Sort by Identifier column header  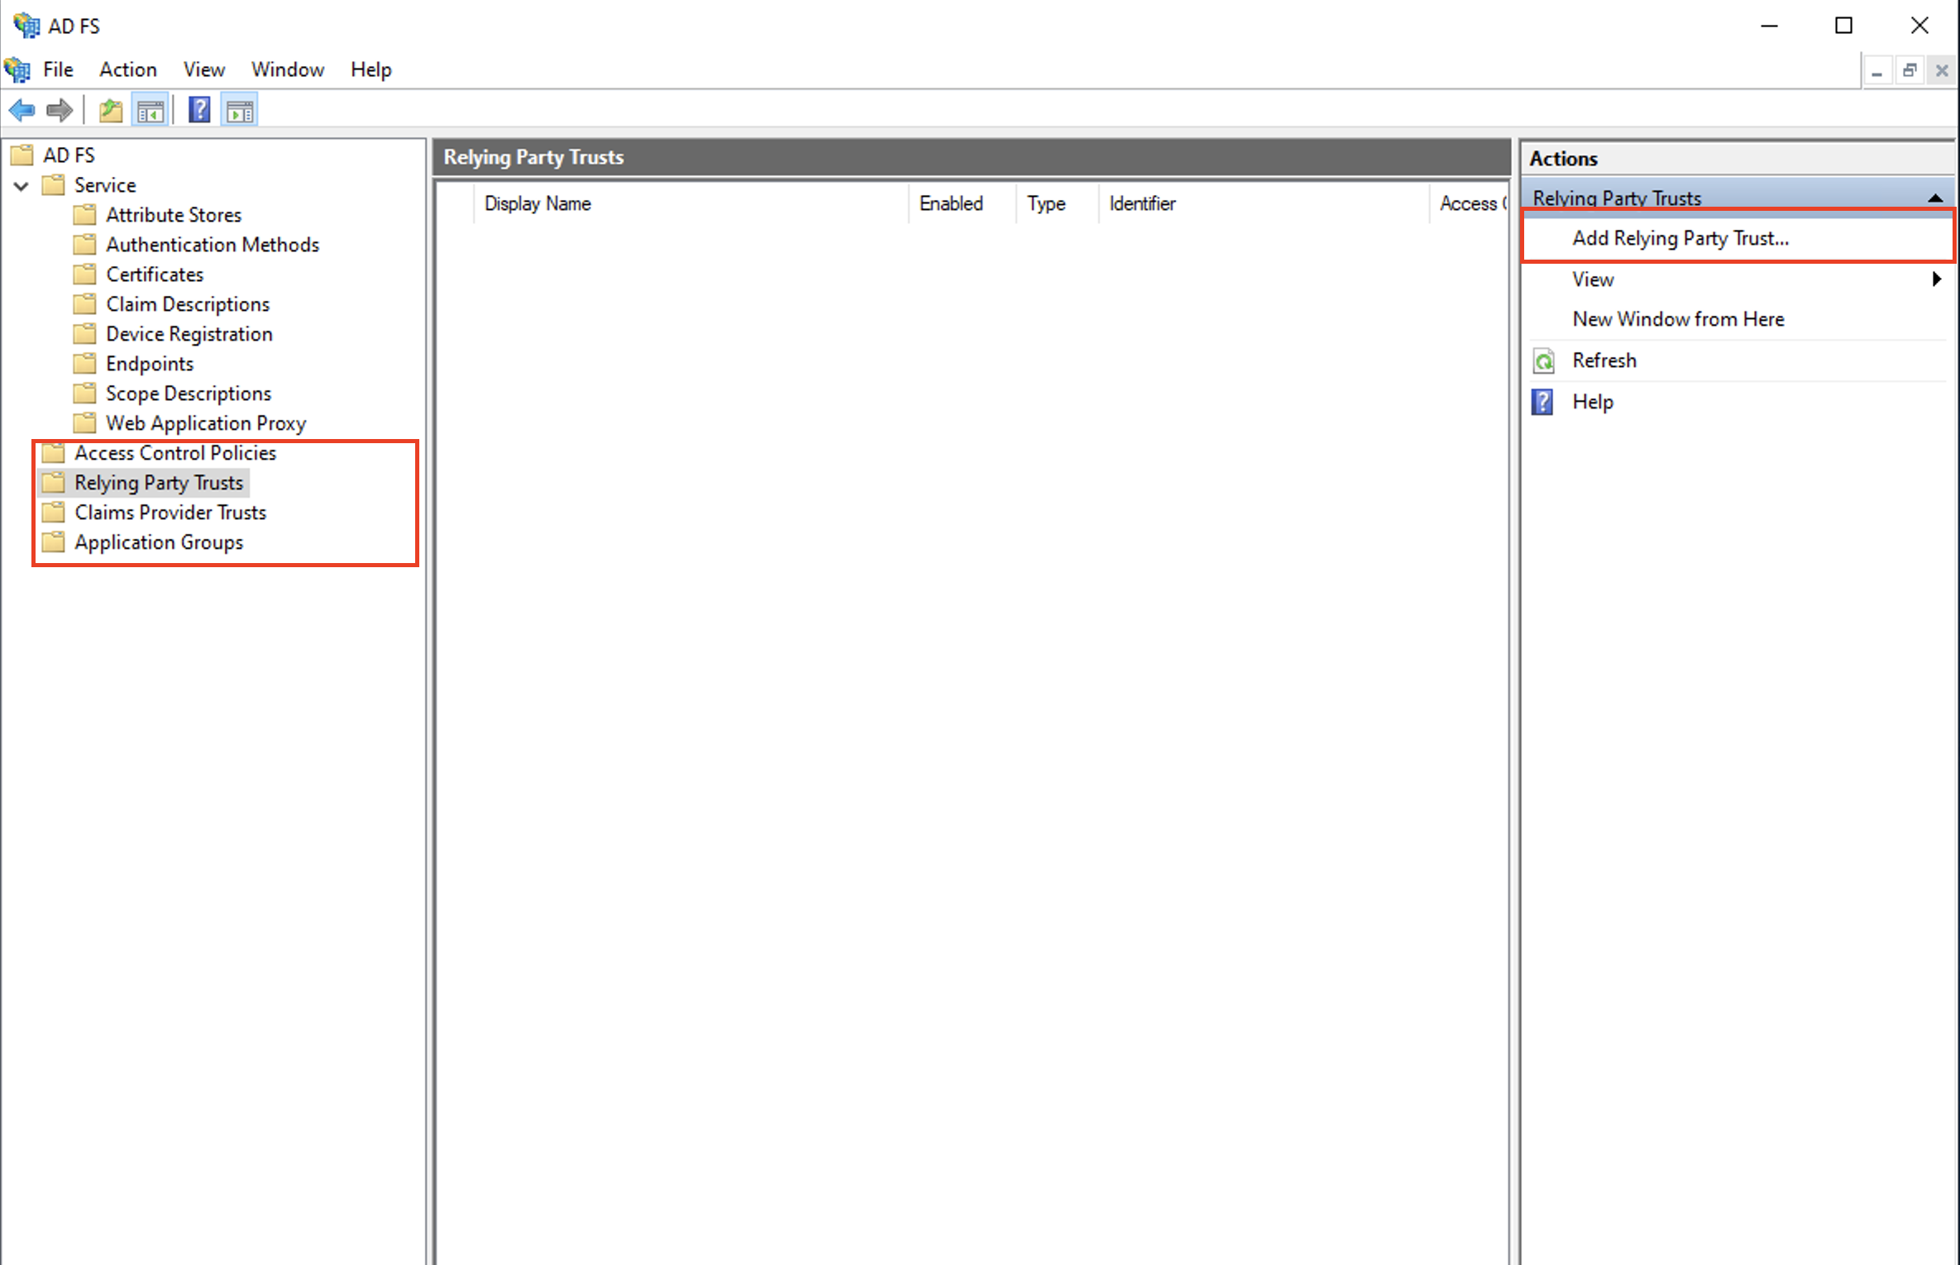pyautogui.click(x=1264, y=203)
